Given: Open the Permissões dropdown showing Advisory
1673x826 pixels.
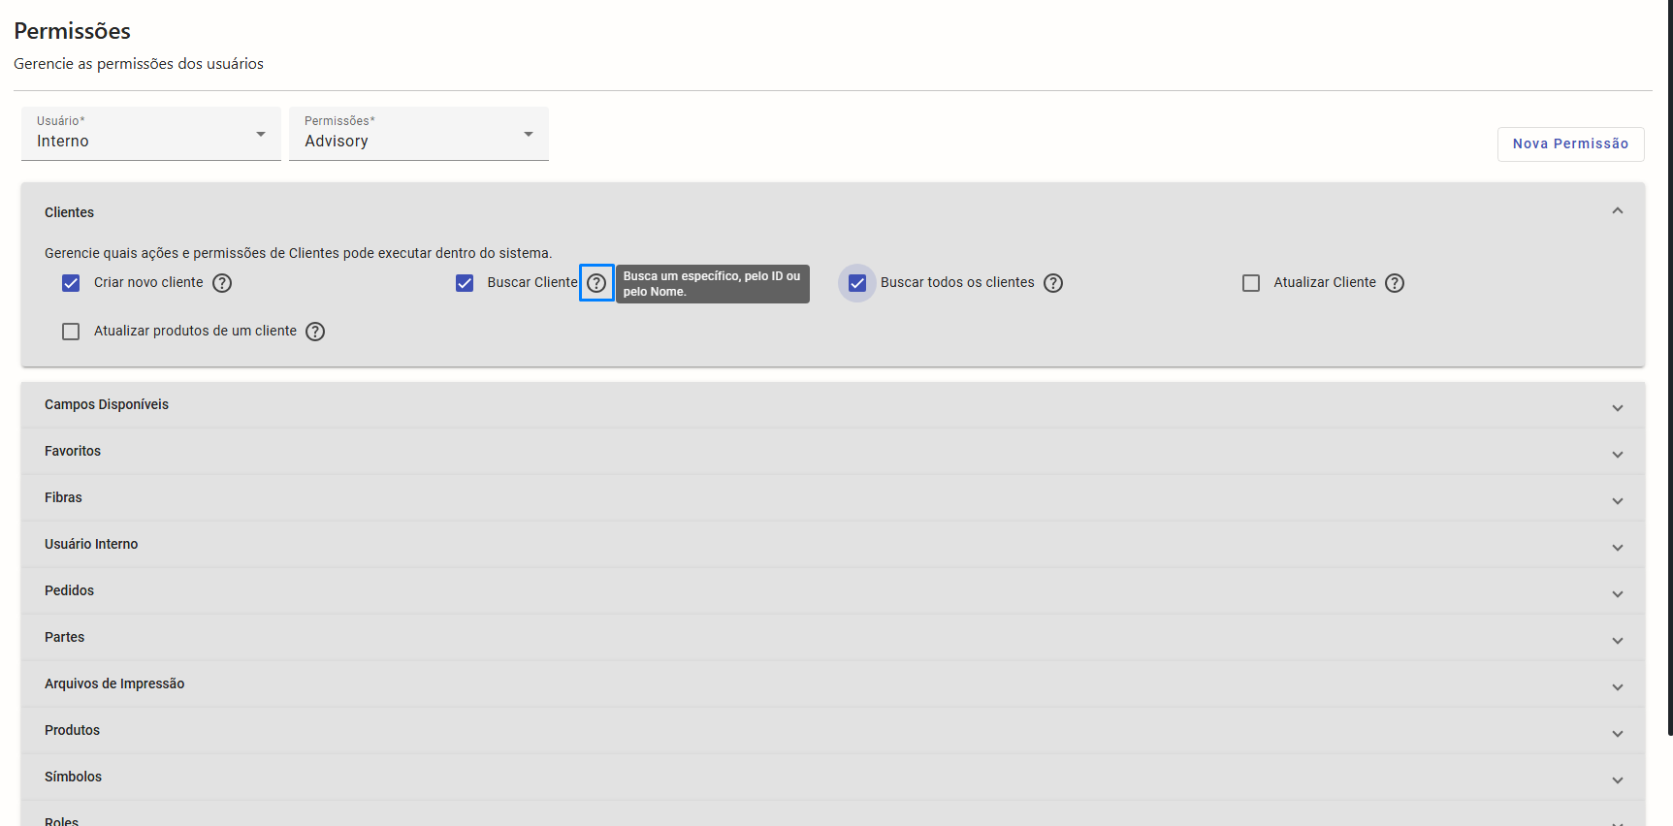Looking at the screenshot, I should coord(419,134).
